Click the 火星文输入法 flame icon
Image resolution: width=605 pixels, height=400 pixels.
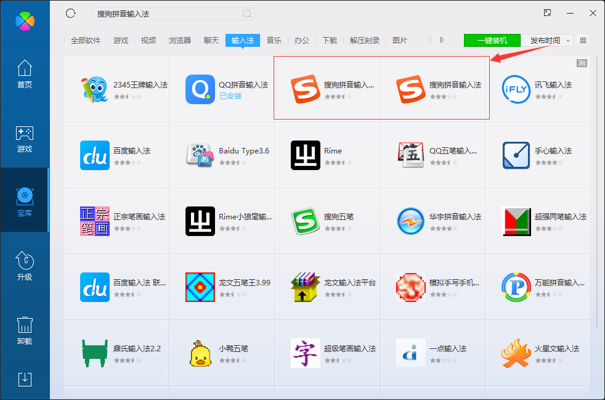coord(516,353)
